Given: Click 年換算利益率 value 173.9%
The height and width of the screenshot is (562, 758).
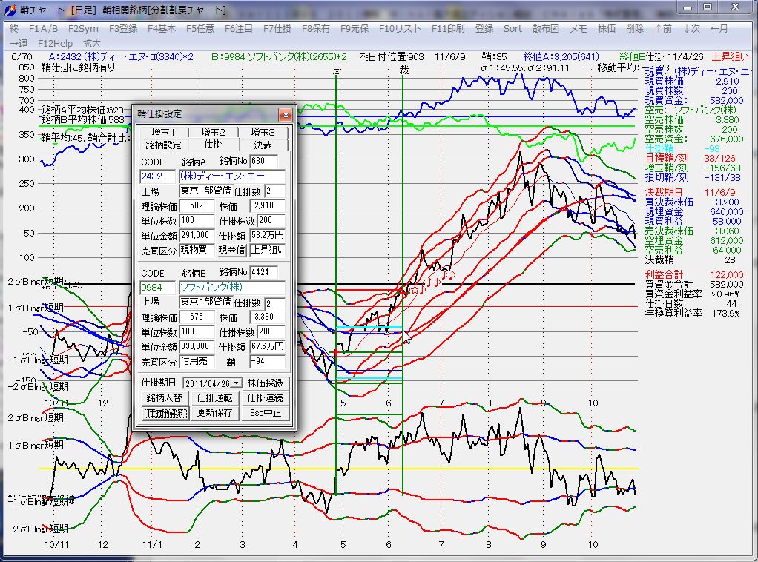Looking at the screenshot, I should coord(725,313).
